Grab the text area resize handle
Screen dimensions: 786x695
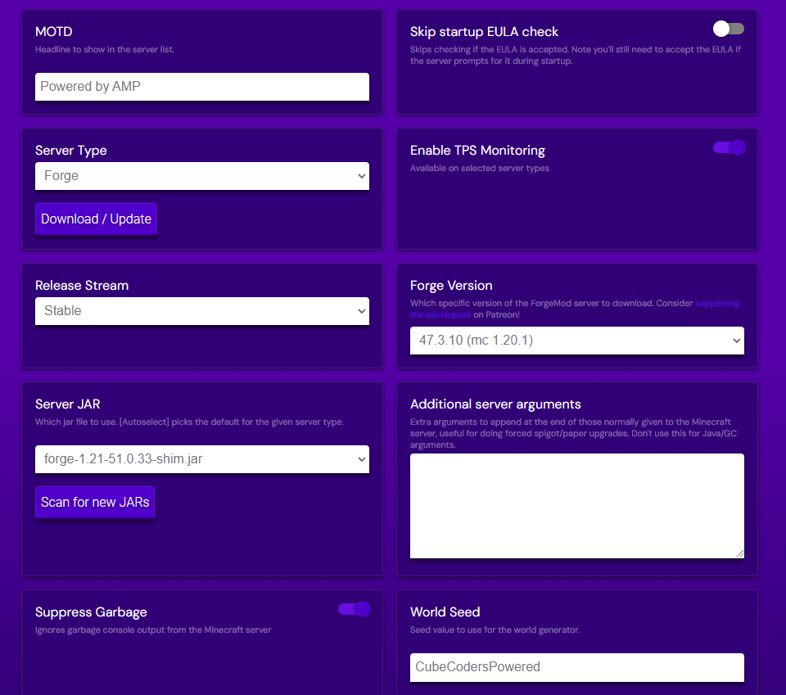click(740, 553)
